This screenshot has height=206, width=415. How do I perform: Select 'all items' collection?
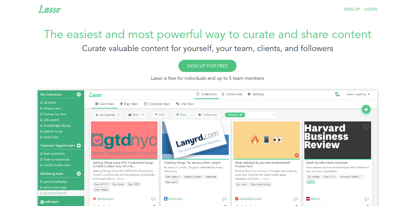(50, 103)
